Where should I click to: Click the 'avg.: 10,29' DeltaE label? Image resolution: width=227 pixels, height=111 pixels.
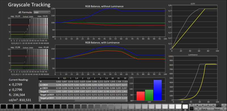(x=15, y=16)
